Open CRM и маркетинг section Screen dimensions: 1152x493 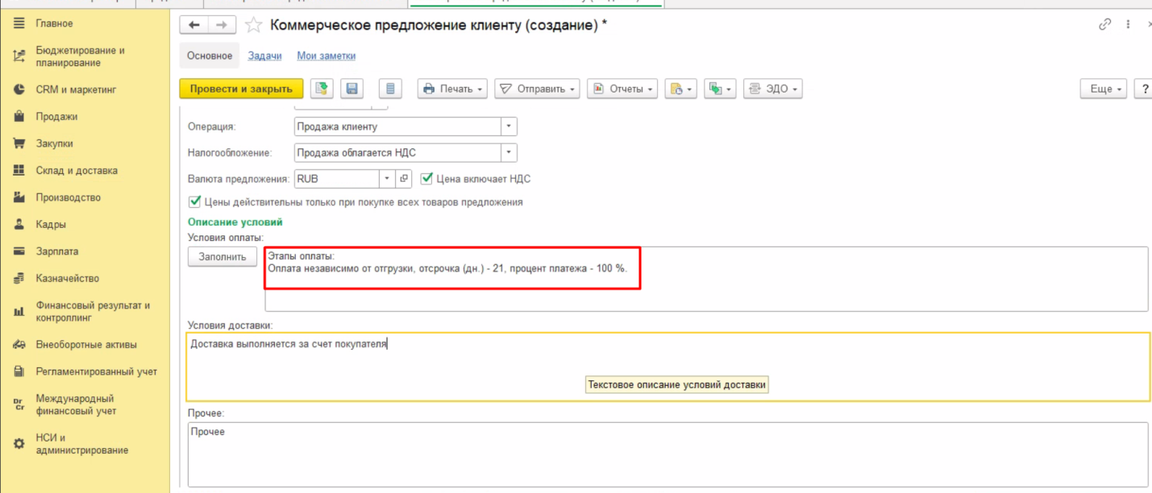pyautogui.click(x=76, y=89)
